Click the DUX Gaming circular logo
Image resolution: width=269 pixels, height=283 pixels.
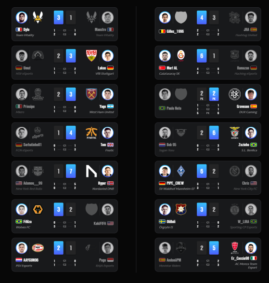(x=234, y=94)
